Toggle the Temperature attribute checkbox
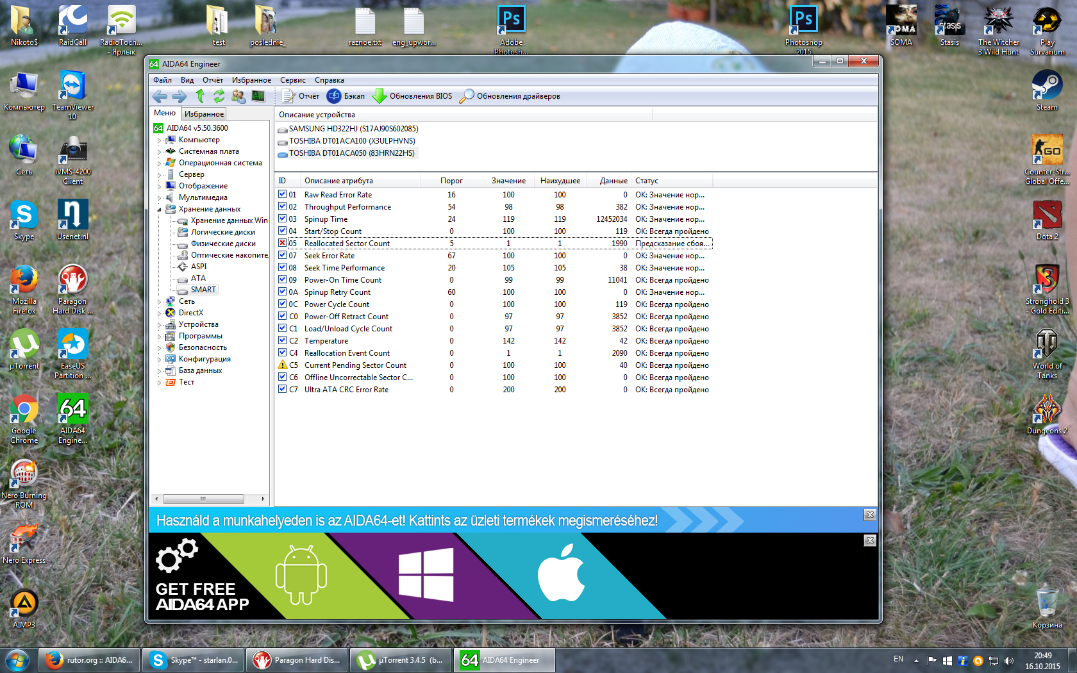The height and width of the screenshot is (673, 1077). pyautogui.click(x=282, y=340)
